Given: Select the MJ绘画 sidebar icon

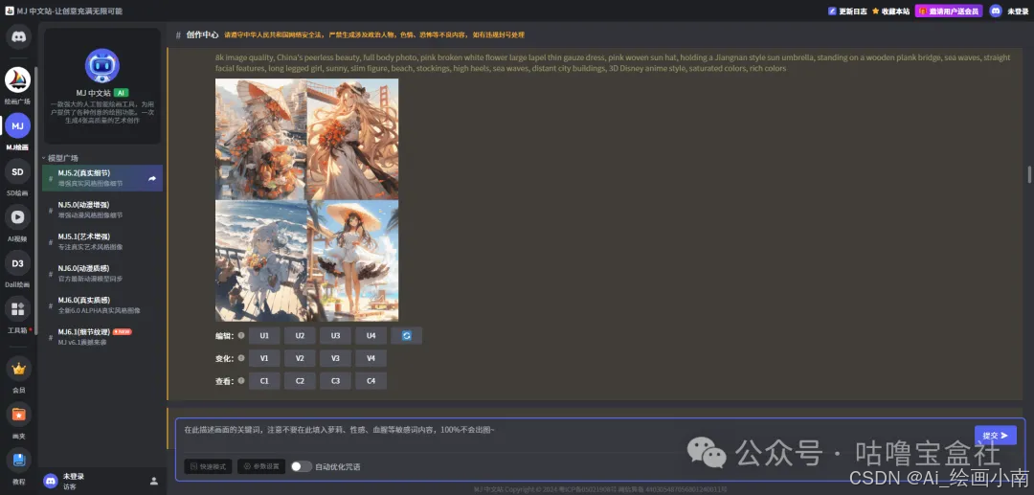Looking at the screenshot, I should (18, 125).
